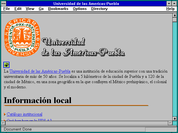The width and height of the screenshot is (178, 133).
Task: Open the Help menu
Action: [x=170, y=9]
